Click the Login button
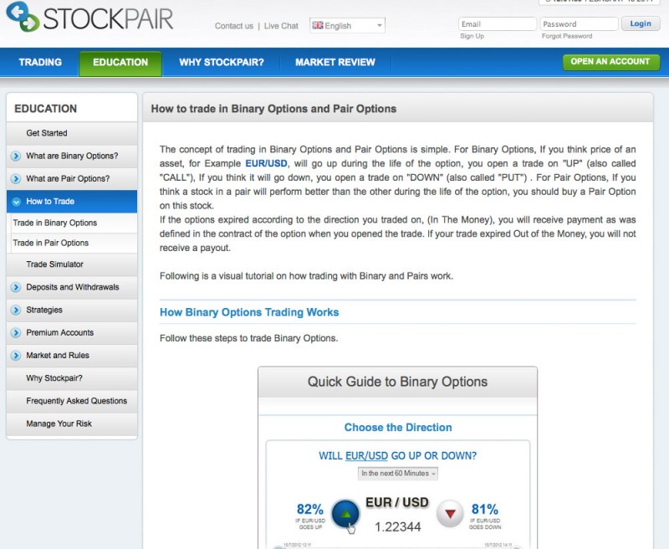Image resolution: width=669 pixels, height=549 pixels. (x=641, y=24)
